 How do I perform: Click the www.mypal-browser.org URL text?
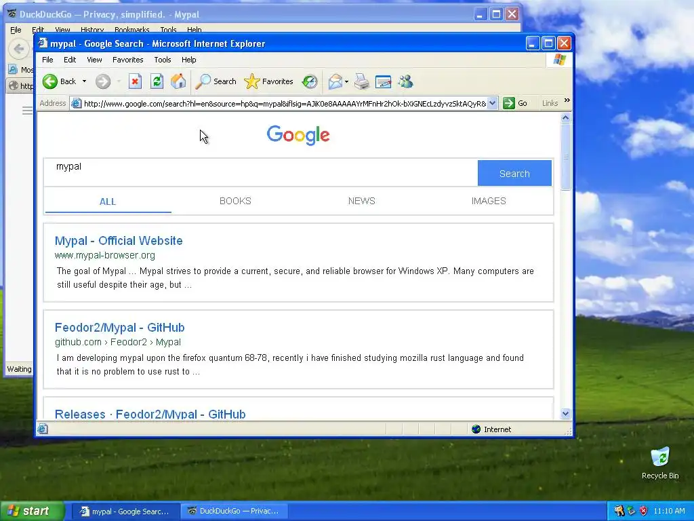(x=105, y=256)
